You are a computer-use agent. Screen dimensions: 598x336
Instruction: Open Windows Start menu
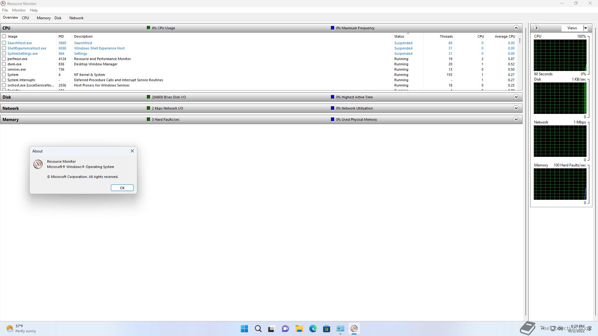coord(244,329)
